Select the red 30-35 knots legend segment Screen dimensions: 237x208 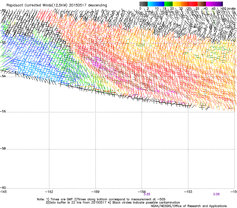(x=193, y=4)
